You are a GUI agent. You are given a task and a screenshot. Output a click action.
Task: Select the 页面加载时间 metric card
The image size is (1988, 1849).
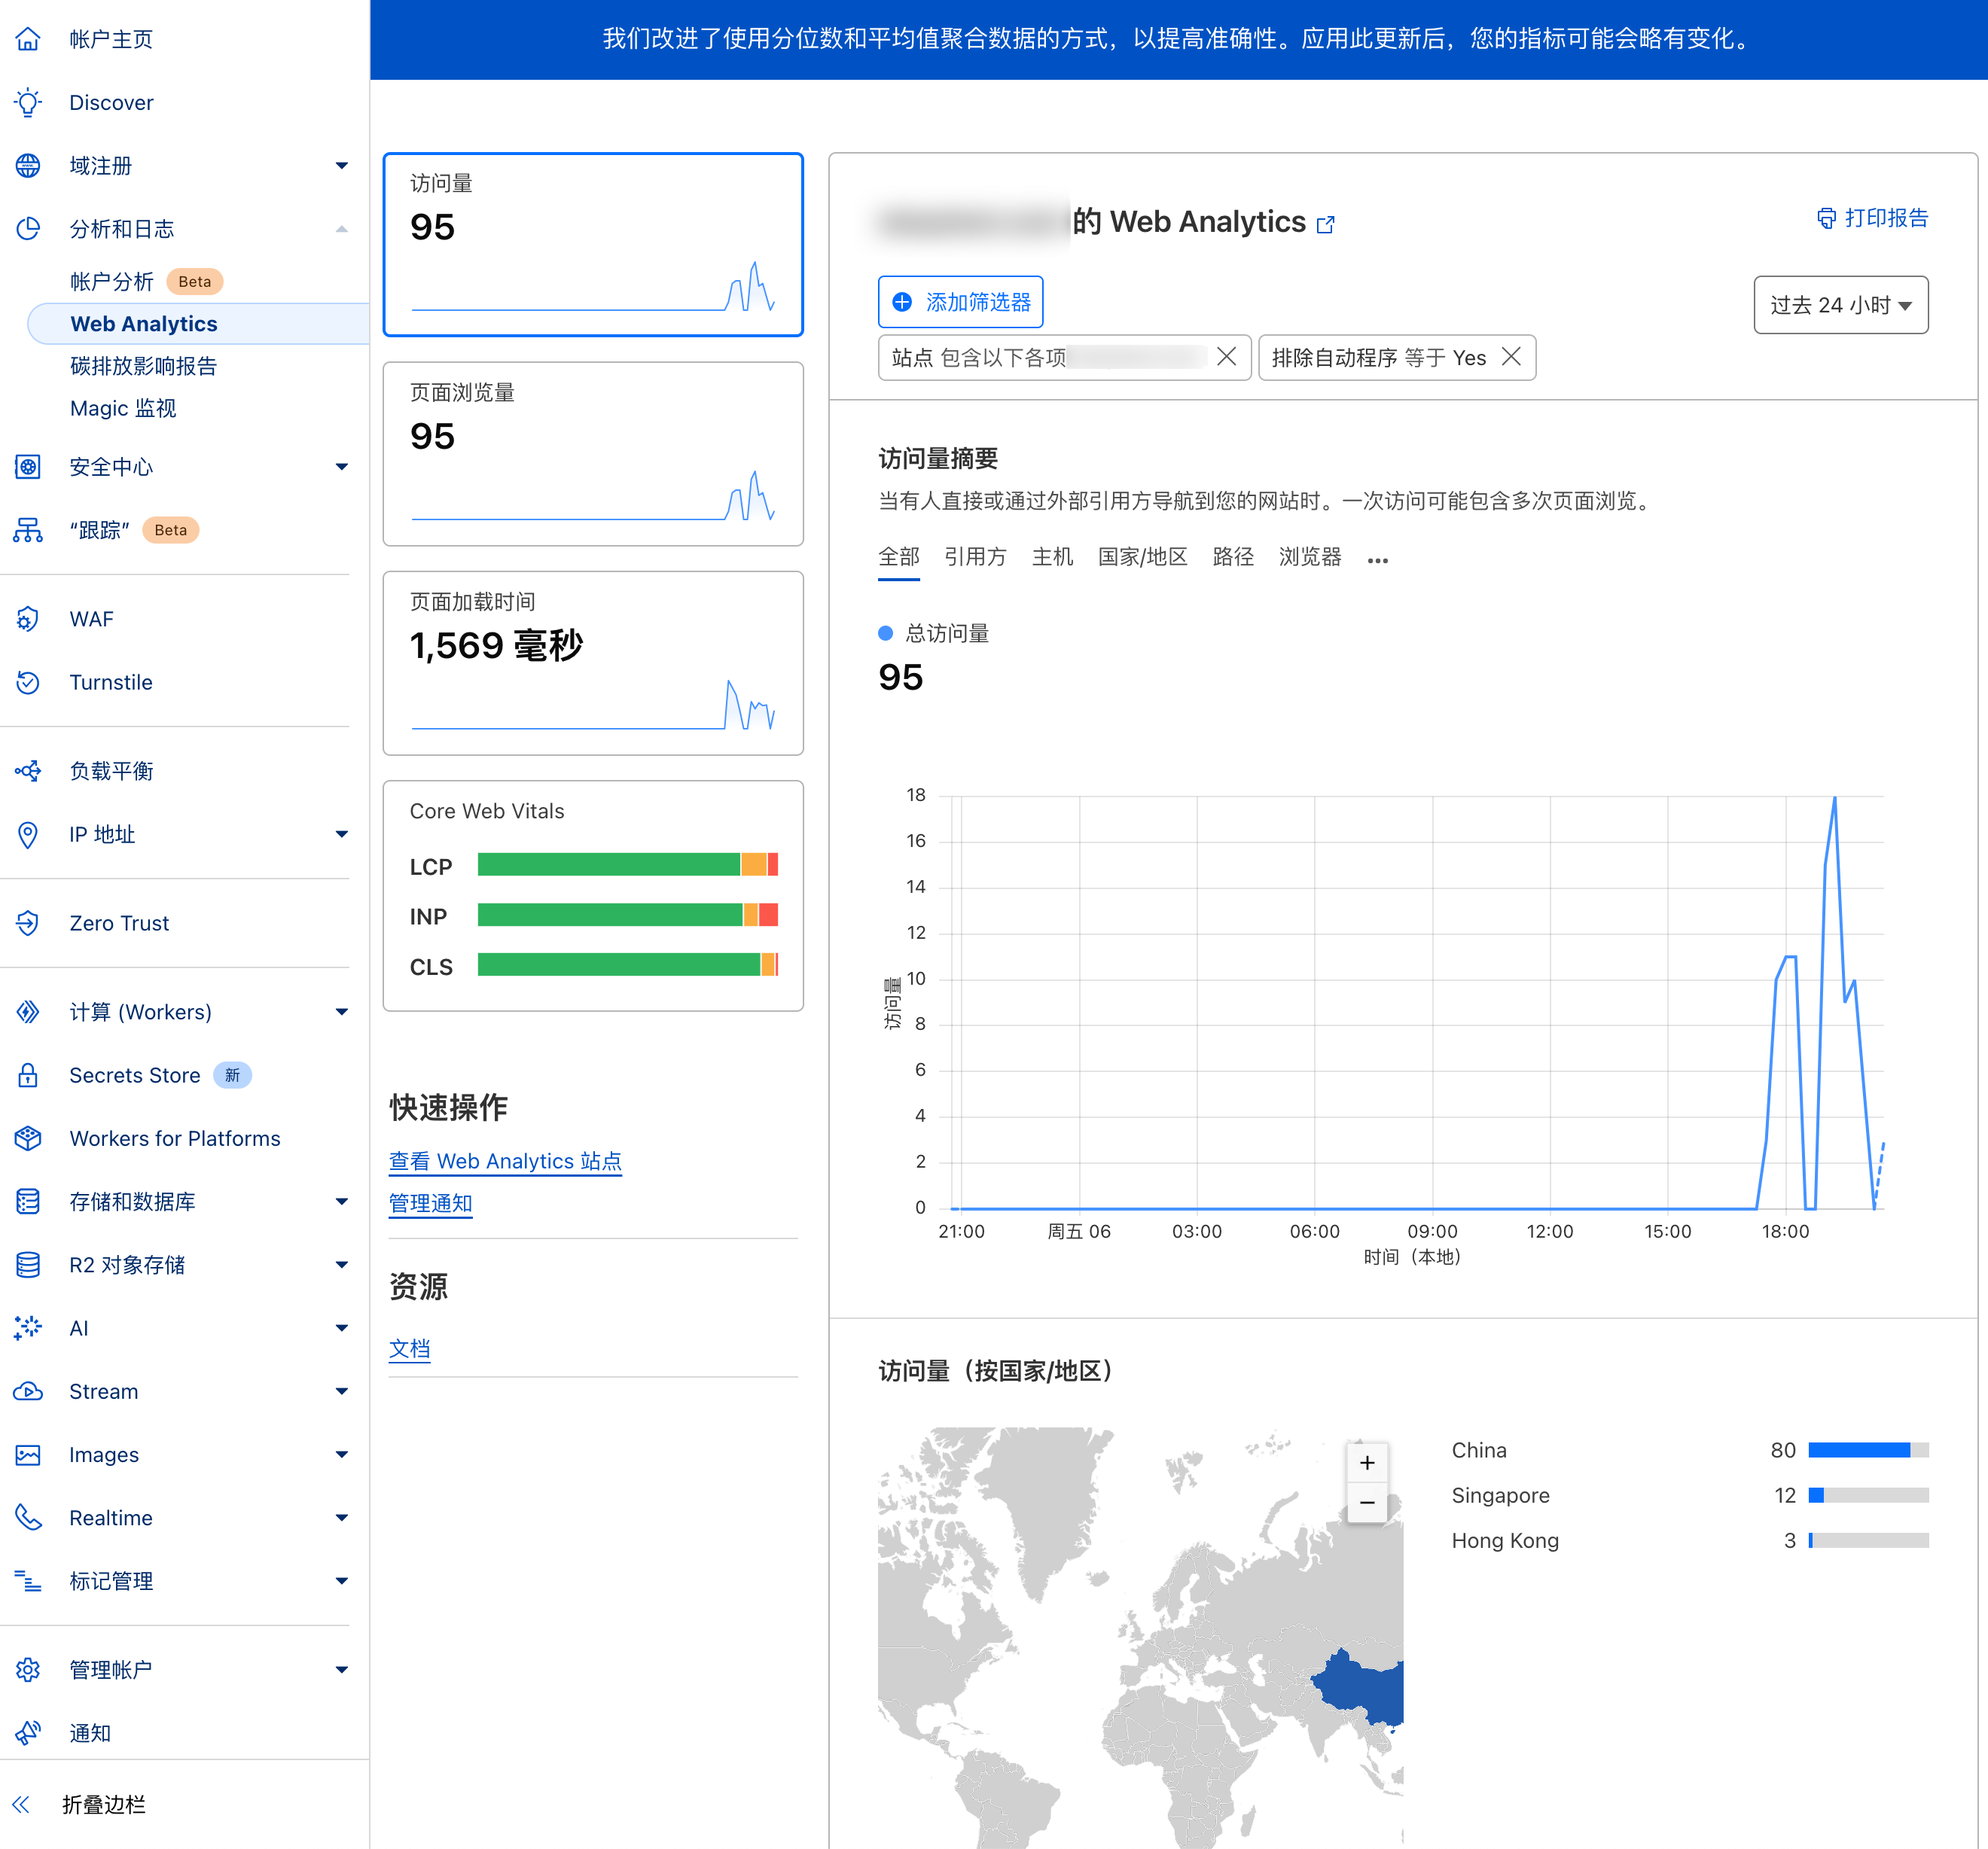click(x=593, y=663)
